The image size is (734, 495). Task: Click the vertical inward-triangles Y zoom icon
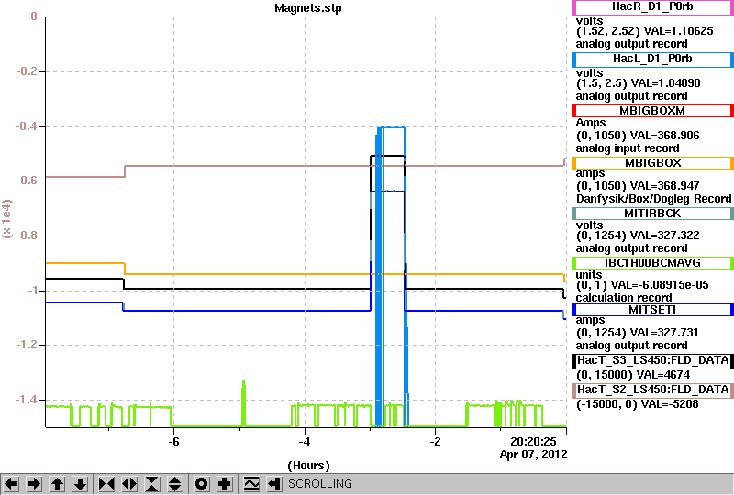click(152, 483)
